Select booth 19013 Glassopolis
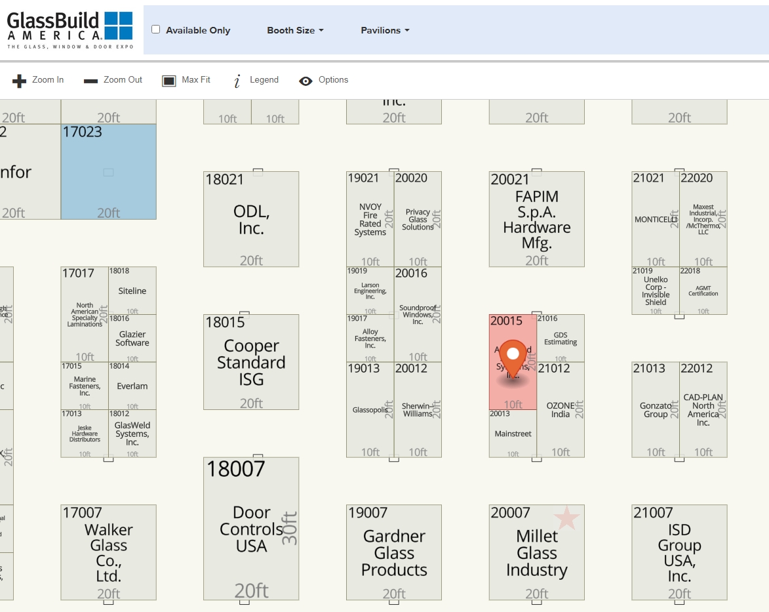Image resolution: width=769 pixels, height=612 pixels. (370, 410)
